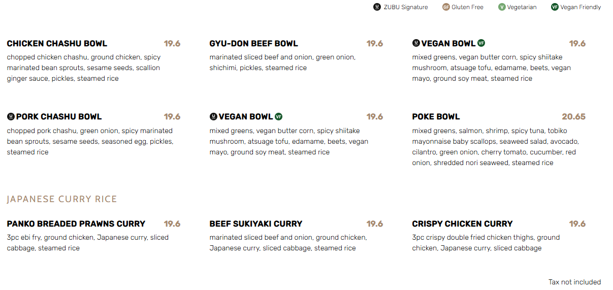The height and width of the screenshot is (290, 613).
Task: Click the Gluten Free legend icon
Action: point(446,7)
